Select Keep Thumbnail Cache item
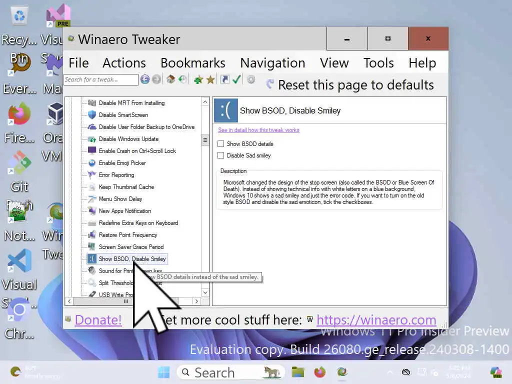This screenshot has width=512, height=384. pos(126,187)
